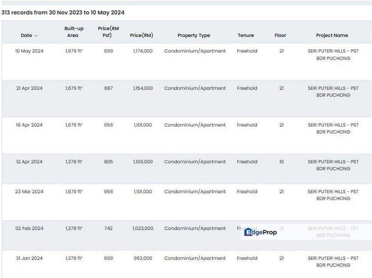Select the 12 Apr 2024 transaction date
372x278 pixels.
(x=29, y=162)
